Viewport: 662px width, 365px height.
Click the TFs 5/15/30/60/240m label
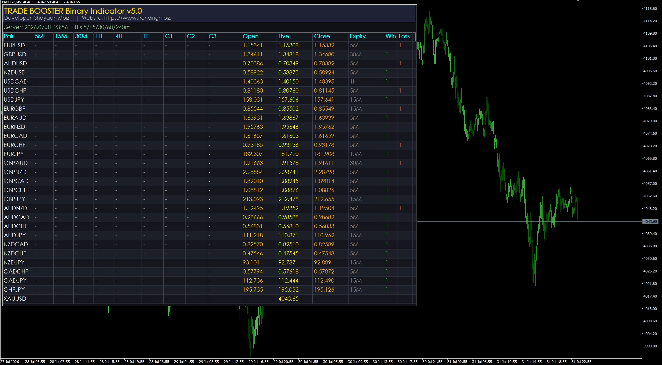102,27
